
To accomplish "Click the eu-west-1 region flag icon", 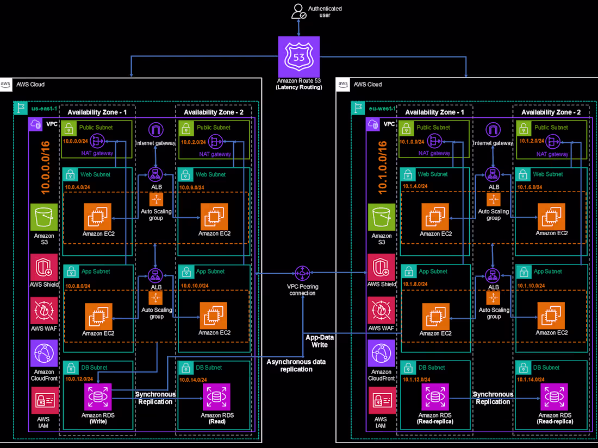I will (358, 108).
